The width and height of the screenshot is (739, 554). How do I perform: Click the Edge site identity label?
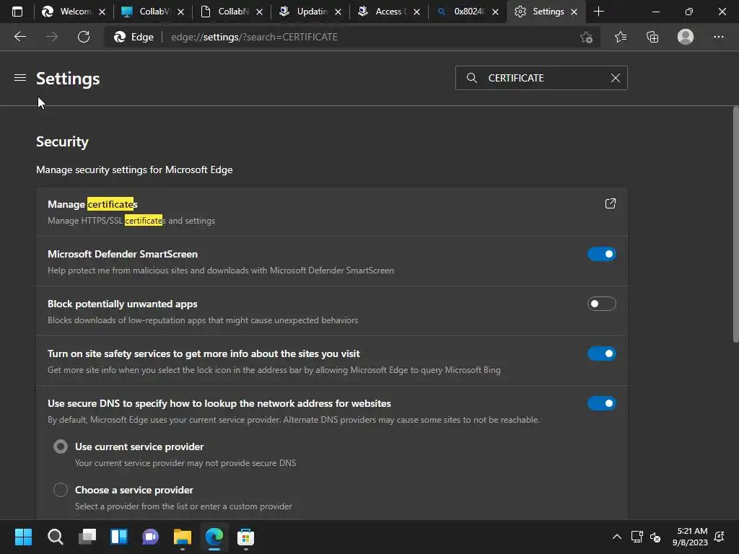point(134,37)
